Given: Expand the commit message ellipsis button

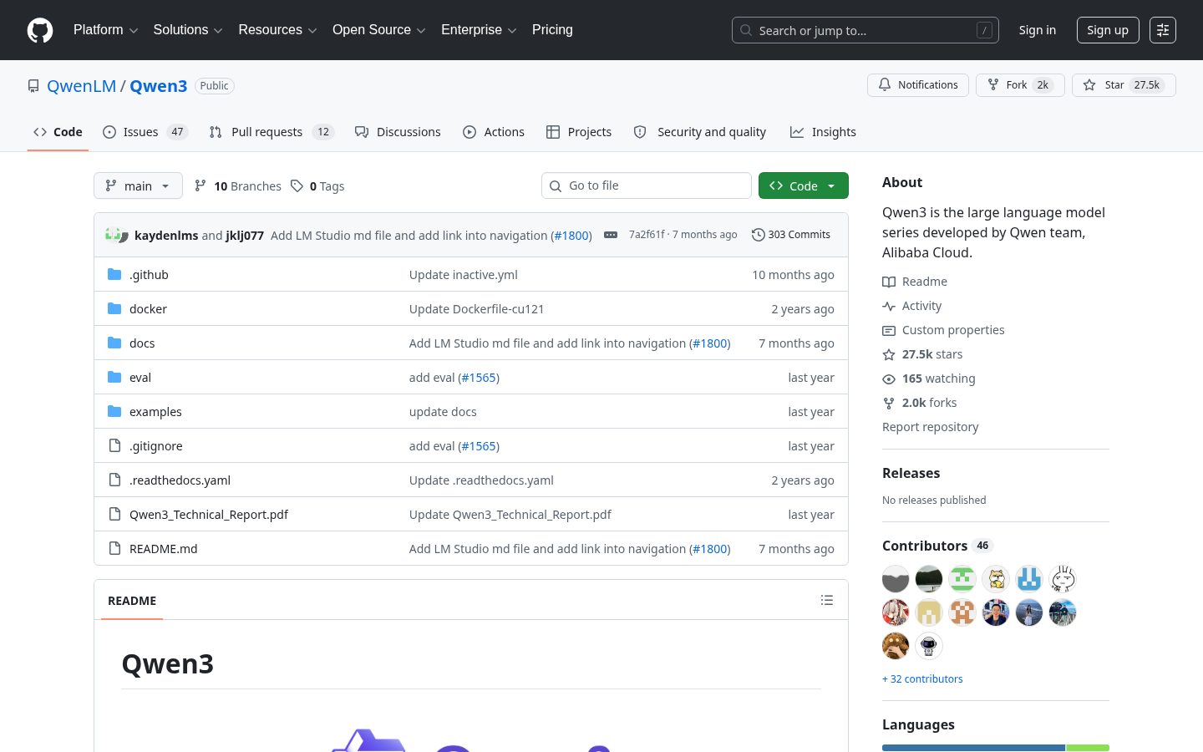Looking at the screenshot, I should (x=611, y=235).
